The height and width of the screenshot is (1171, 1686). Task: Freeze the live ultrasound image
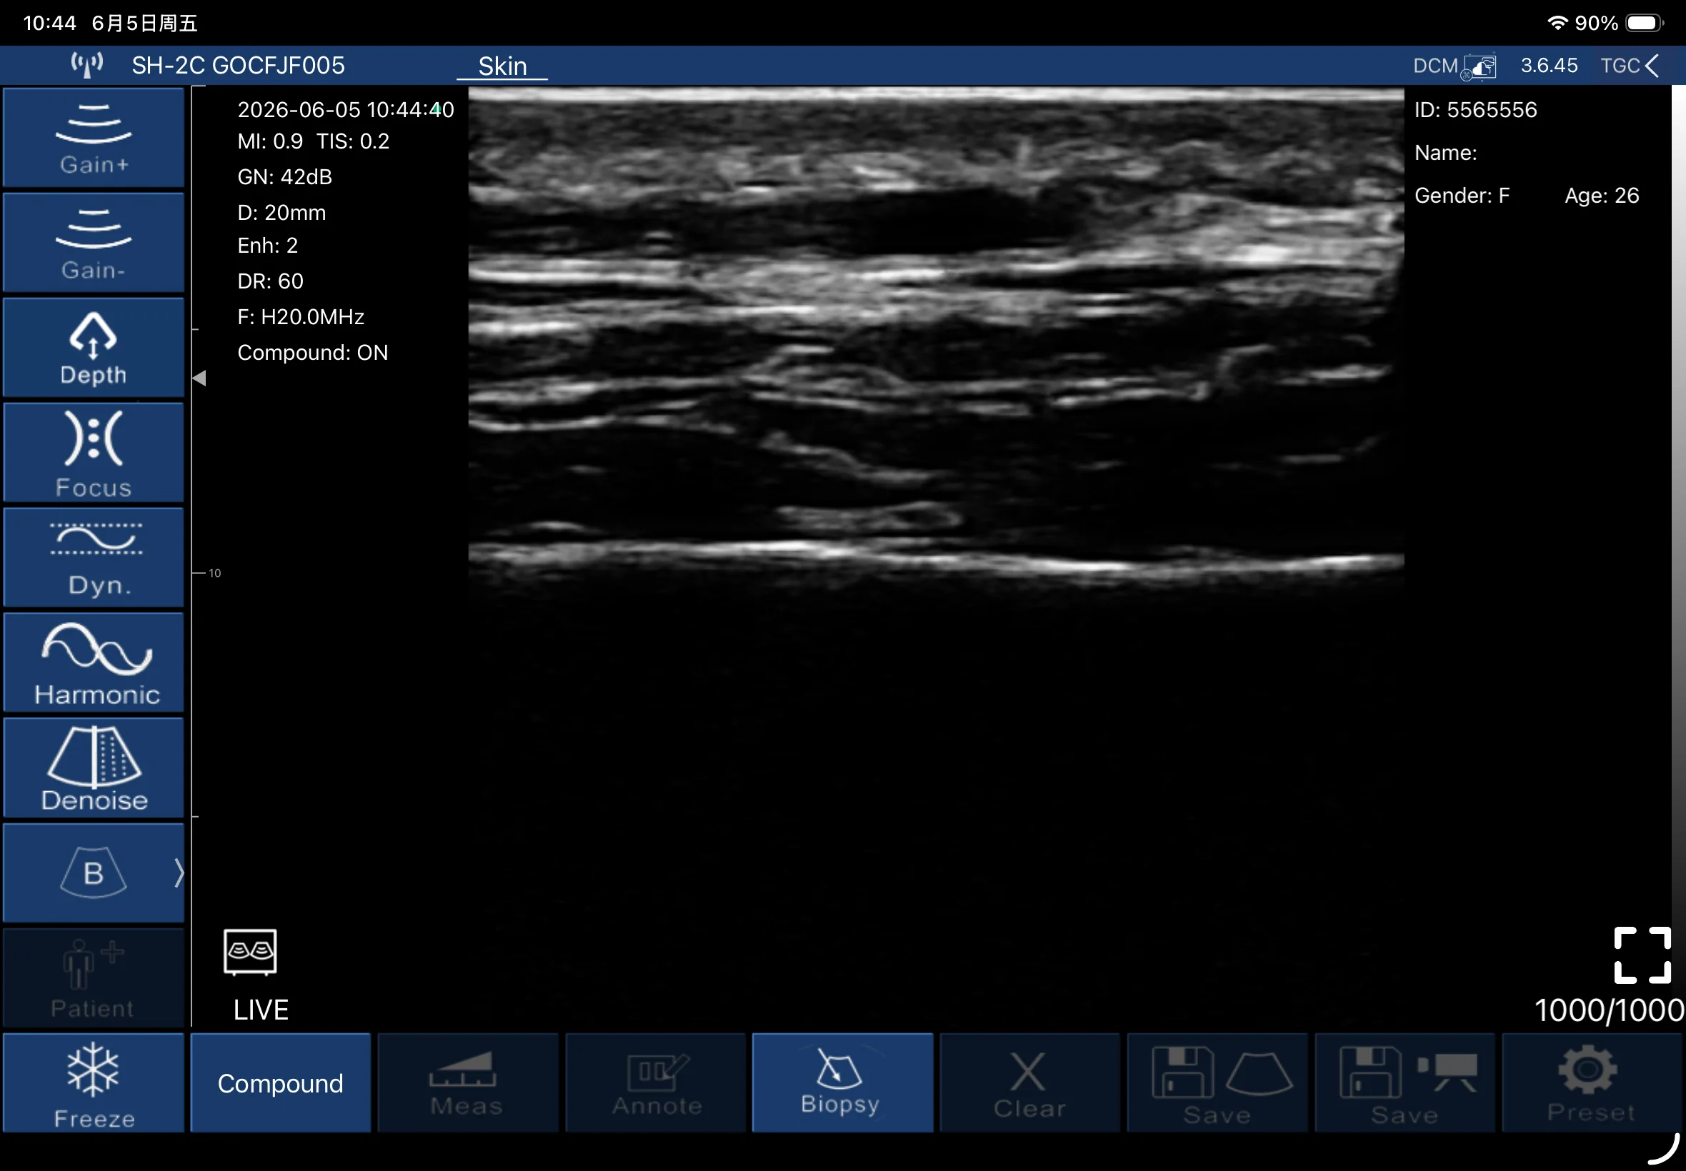pos(93,1083)
